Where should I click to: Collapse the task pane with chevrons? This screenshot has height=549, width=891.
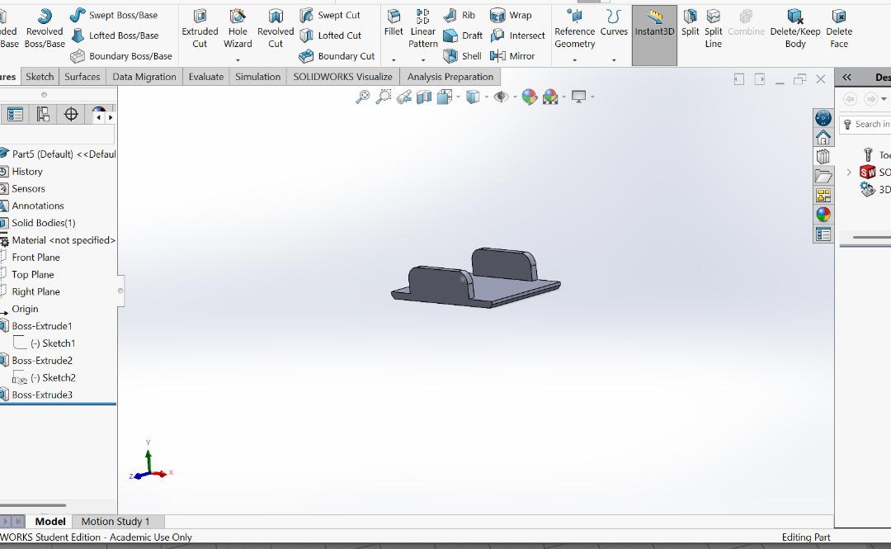point(846,78)
